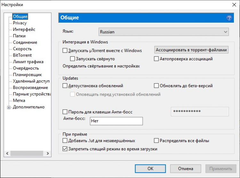
Task: Enable Запускать µTorrent вместе с Windows
Action: coord(65,50)
